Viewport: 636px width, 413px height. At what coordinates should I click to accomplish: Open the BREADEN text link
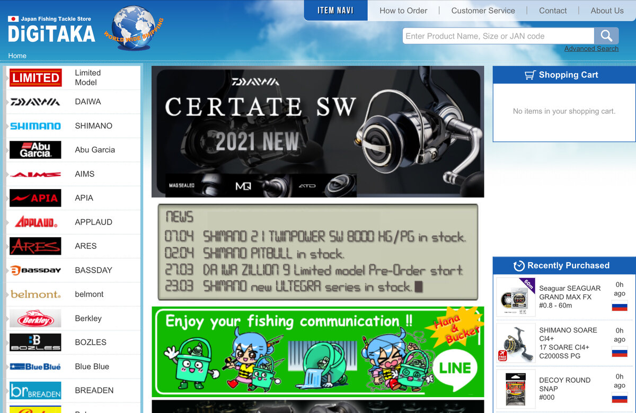point(94,390)
